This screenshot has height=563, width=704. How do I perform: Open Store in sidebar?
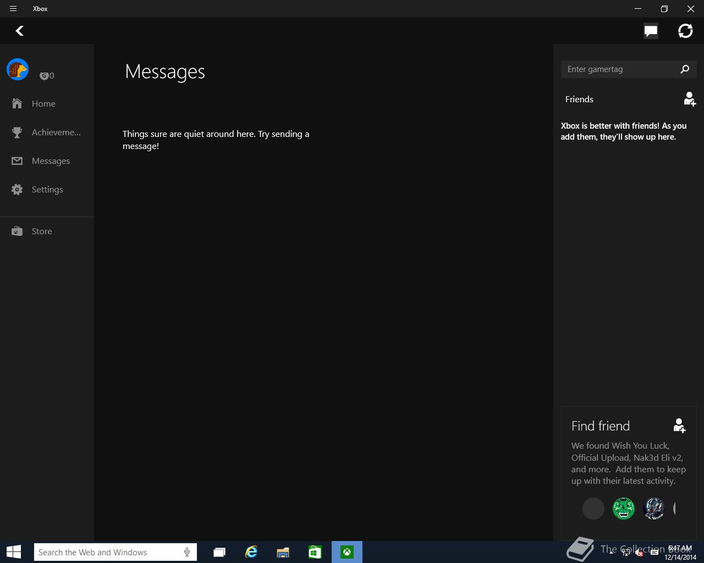[47, 231]
